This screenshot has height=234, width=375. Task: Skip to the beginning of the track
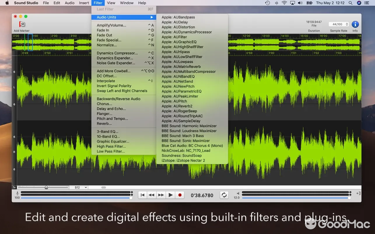pyautogui.click(x=142, y=195)
